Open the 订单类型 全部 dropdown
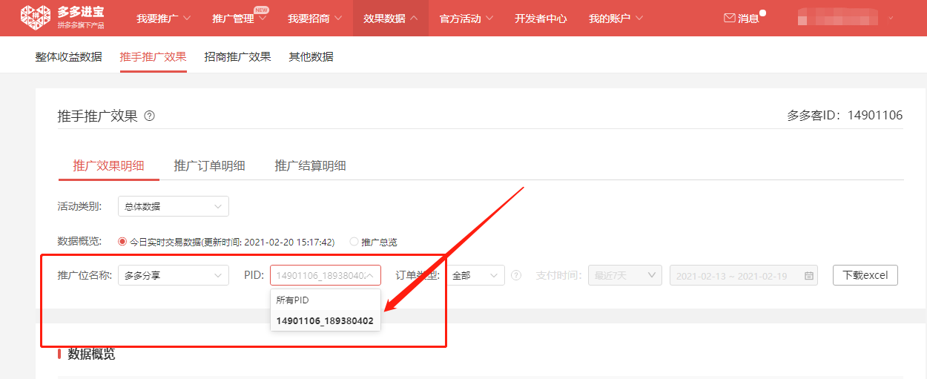This screenshot has height=379, width=927. tap(475, 275)
